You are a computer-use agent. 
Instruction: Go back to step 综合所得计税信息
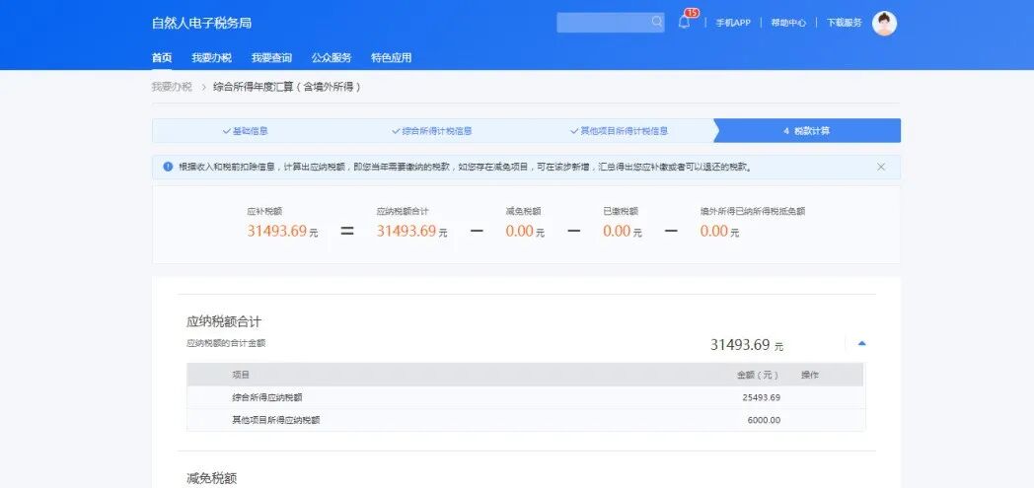pos(432,131)
